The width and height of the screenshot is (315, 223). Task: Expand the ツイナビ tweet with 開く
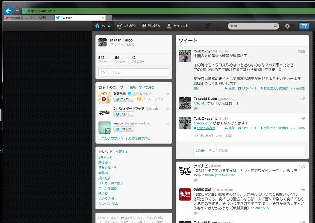tap(197, 180)
